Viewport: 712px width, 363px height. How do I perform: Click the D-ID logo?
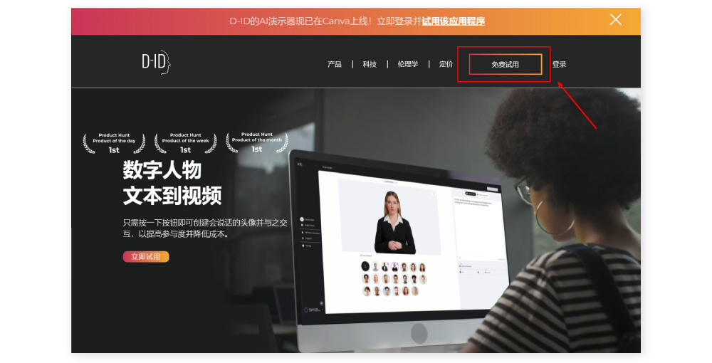[156, 62]
